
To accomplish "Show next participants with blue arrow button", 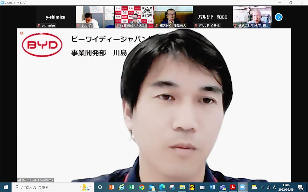I will point(278,17).
